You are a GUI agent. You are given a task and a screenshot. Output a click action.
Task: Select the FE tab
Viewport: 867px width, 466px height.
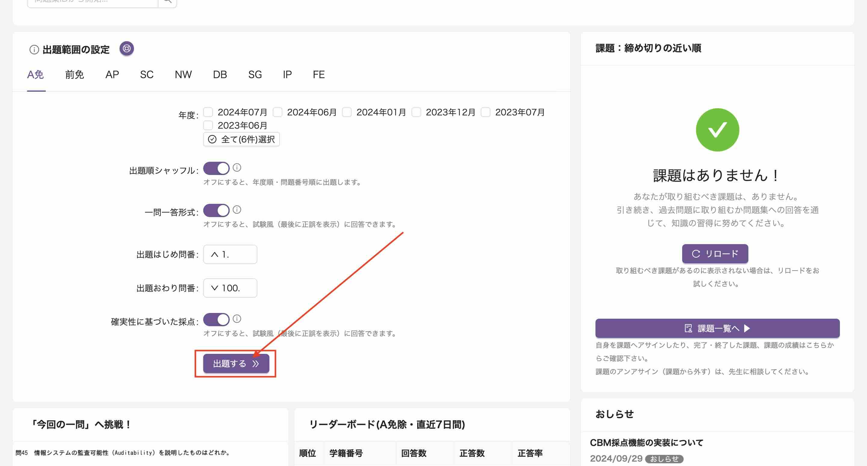click(319, 75)
